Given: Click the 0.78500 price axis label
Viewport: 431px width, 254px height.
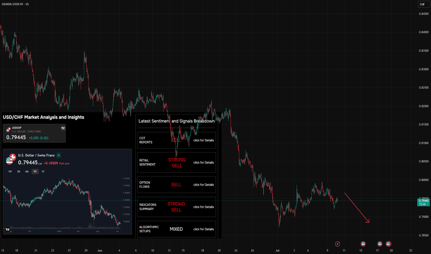Looking at the screenshot, I should (424, 236).
